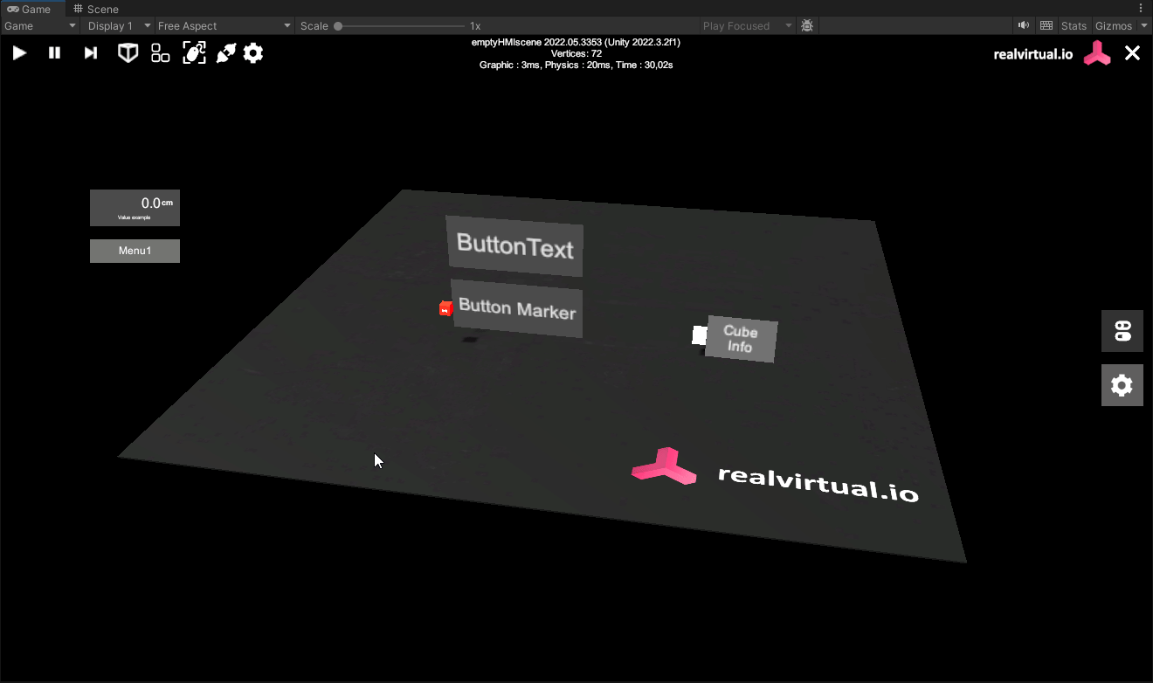
Task: Toggle the keyboard shortcuts icon
Action: tap(1046, 26)
